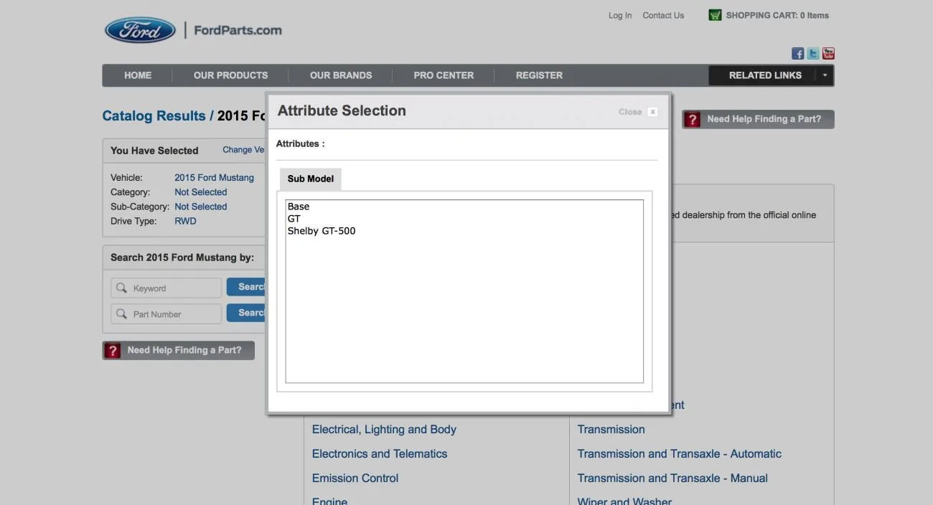This screenshot has height=505, width=933.
Task: Click the magnifier icon in the Keyword field
Action: click(121, 288)
